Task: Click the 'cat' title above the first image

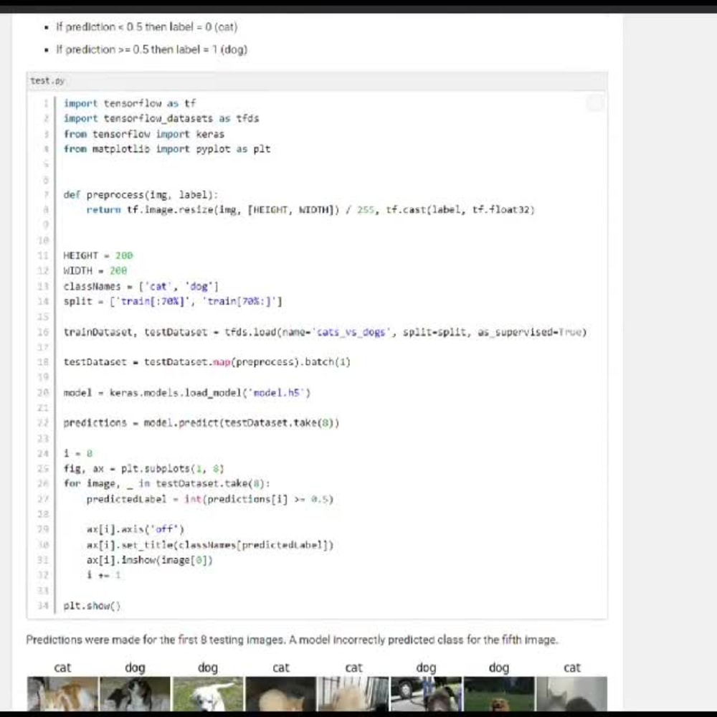Action: [62, 668]
